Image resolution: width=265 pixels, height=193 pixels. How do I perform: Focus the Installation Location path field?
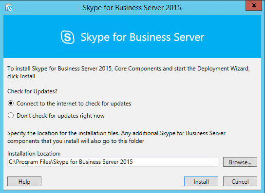tap(113, 162)
